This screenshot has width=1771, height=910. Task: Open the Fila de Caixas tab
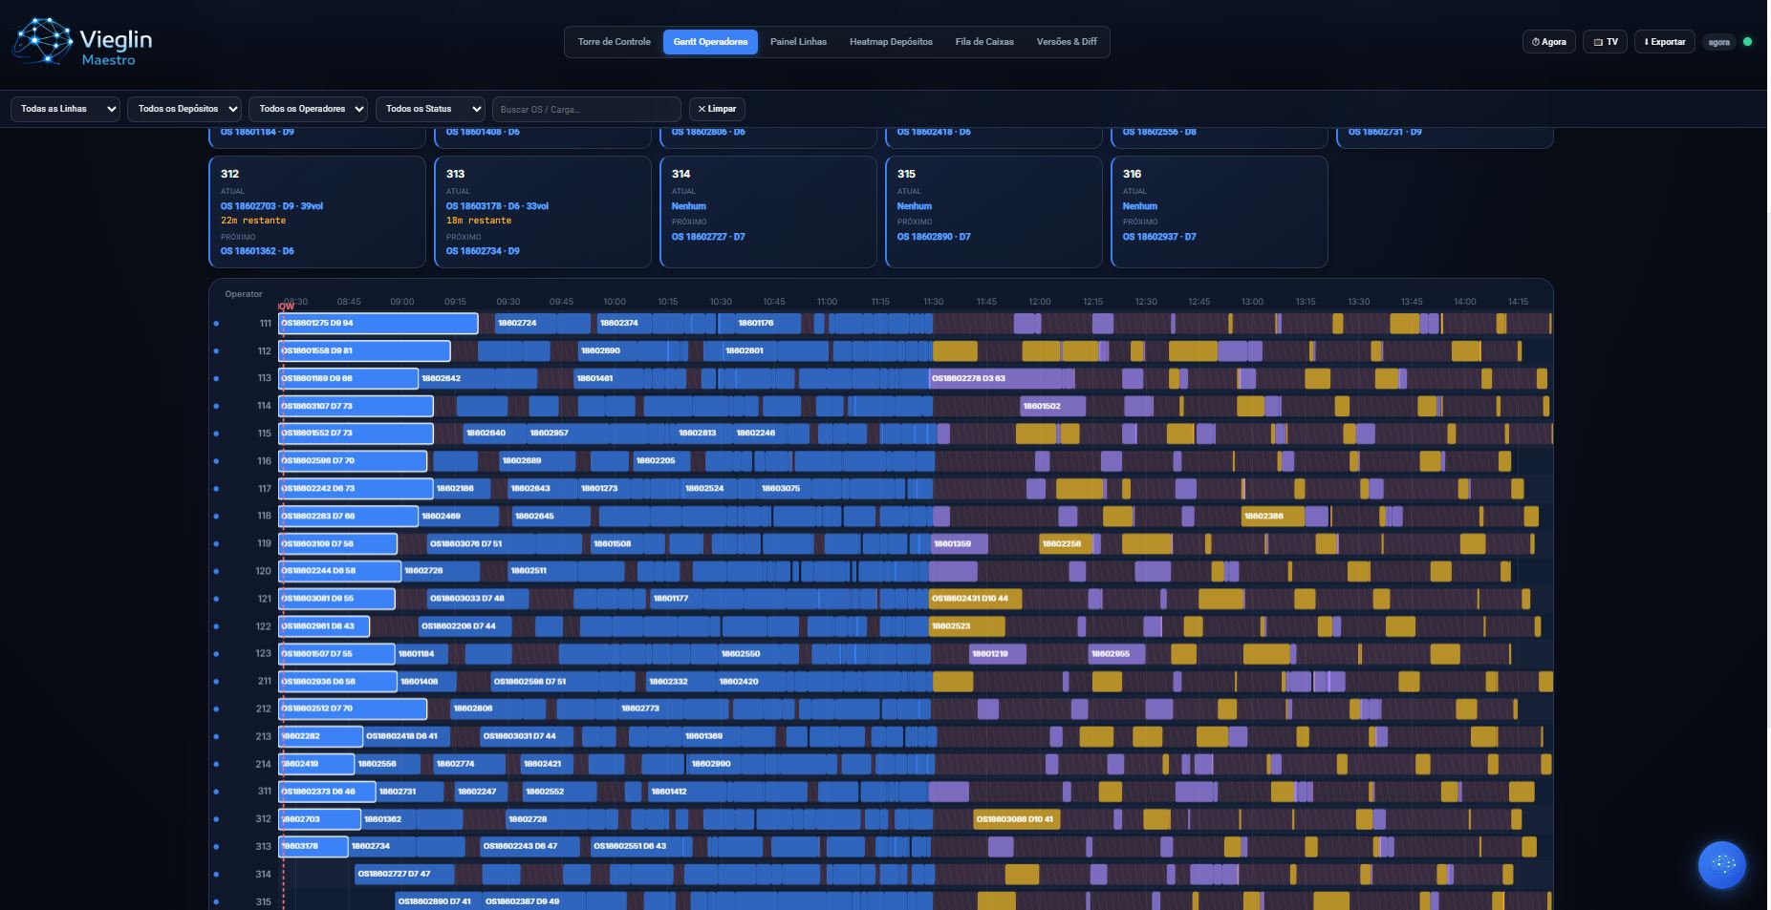pyautogui.click(x=983, y=42)
